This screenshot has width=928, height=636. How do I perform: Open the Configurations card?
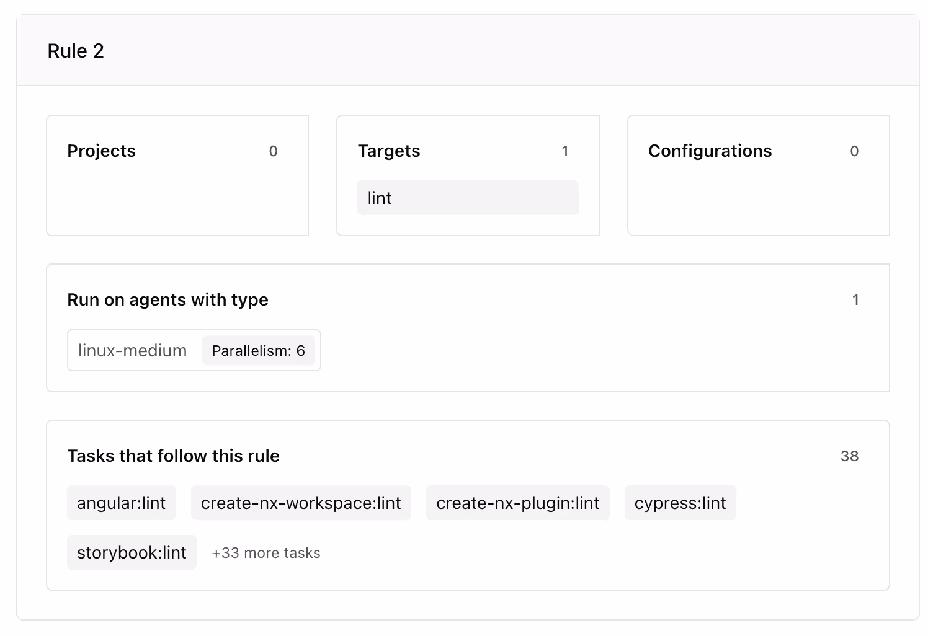click(x=758, y=175)
